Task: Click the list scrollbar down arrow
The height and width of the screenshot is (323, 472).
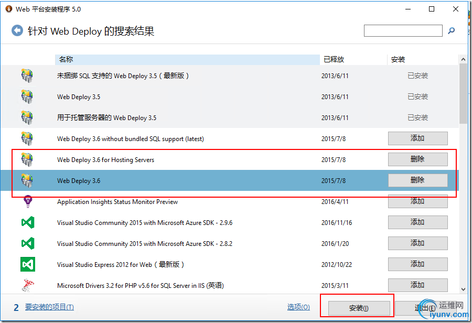Action: [463, 289]
